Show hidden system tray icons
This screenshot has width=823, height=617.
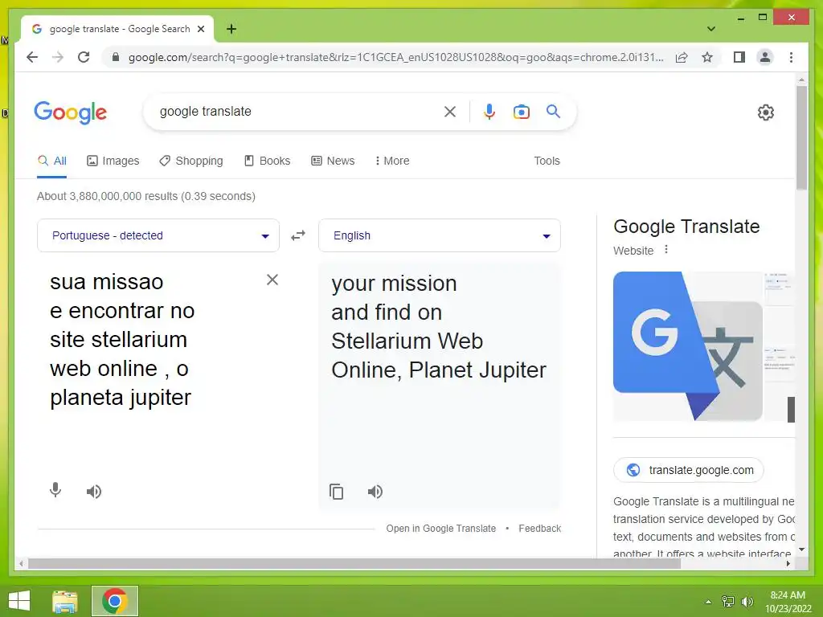[x=708, y=602]
